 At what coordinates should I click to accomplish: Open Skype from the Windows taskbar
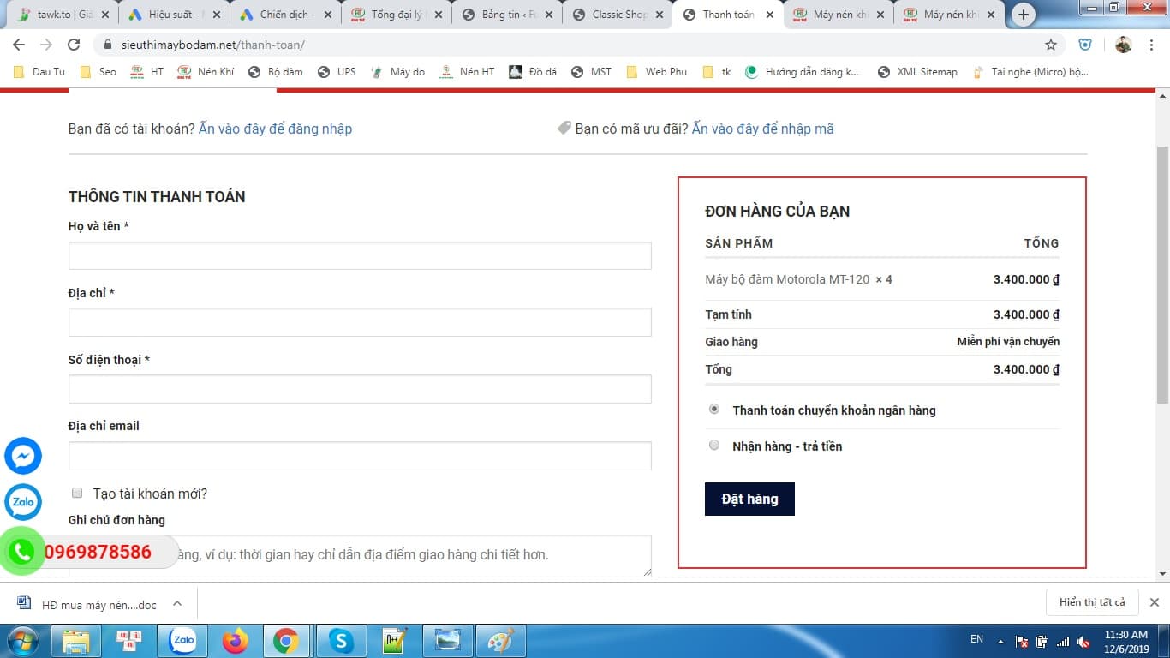point(342,640)
